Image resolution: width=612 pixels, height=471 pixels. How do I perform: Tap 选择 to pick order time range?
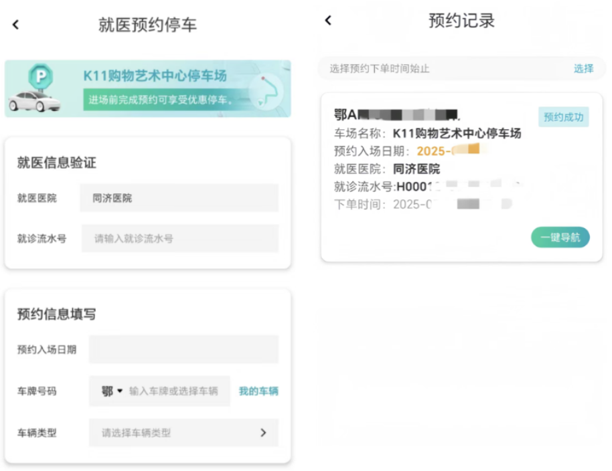(583, 68)
